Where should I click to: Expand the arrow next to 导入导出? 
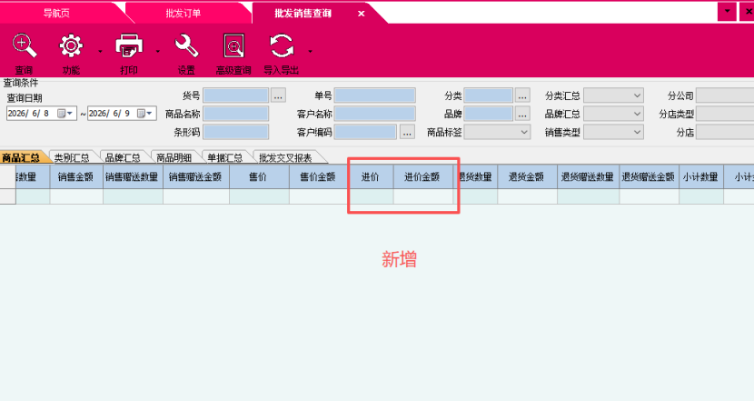tap(310, 51)
